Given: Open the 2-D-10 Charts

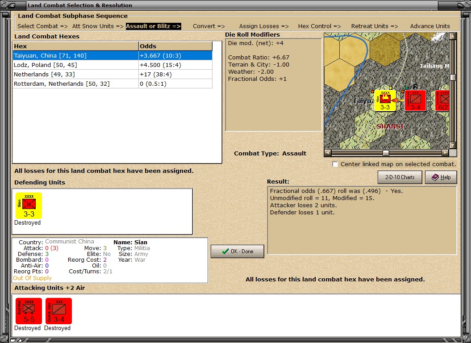Looking at the screenshot, I should (400, 177).
